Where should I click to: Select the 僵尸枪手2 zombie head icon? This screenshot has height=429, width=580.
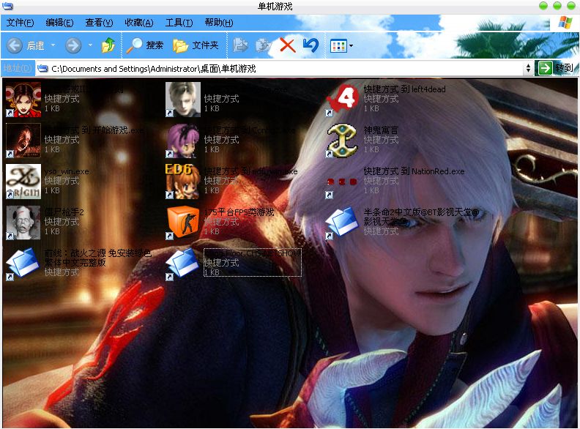23,223
